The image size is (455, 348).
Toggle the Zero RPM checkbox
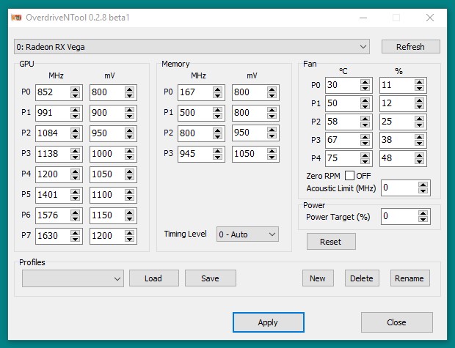coord(349,176)
